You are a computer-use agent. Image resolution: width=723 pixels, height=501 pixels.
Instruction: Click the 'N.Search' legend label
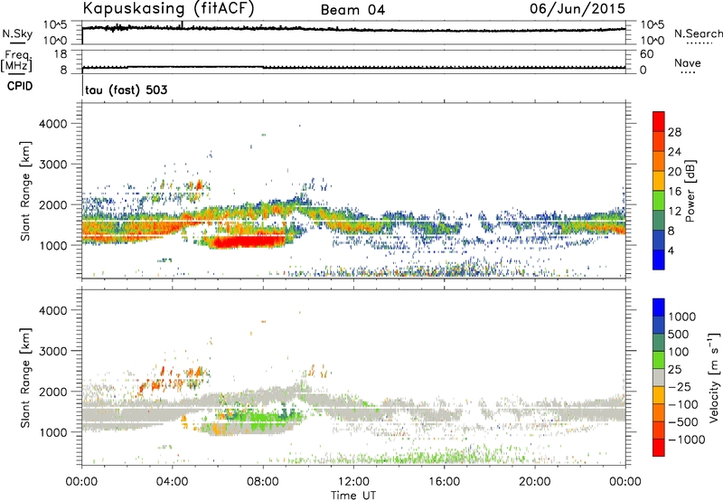(698, 33)
